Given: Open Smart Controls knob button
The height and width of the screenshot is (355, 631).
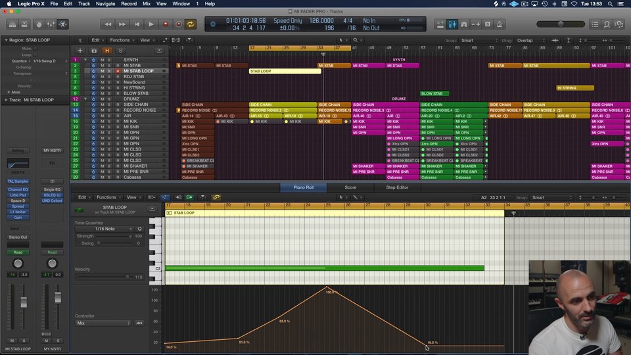Looking at the screenshot, I should (x=39, y=24).
